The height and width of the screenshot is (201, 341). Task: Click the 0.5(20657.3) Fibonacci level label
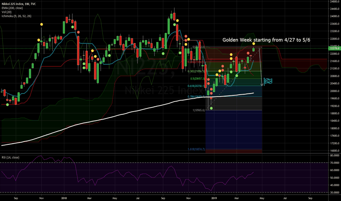[198, 79]
